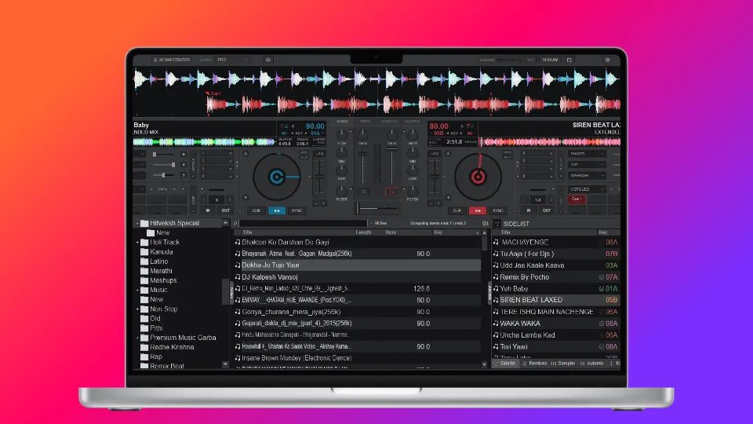Viewport: 753px width, 424px height.
Task: Select the Marathi folder
Action: (x=160, y=271)
